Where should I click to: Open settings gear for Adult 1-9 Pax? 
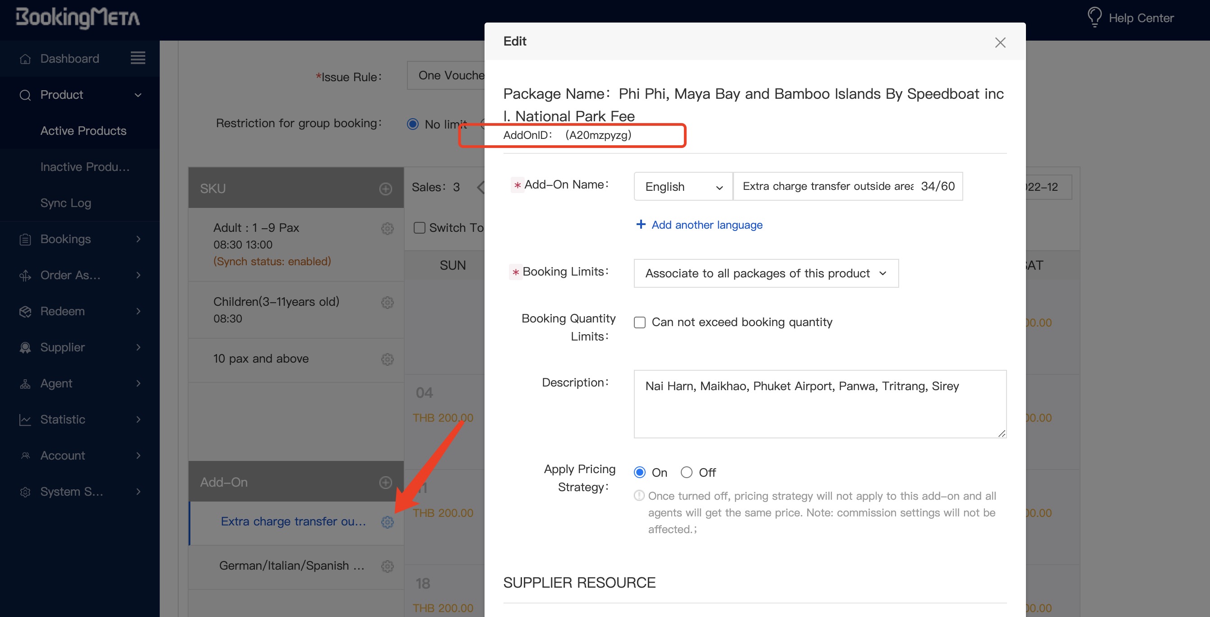click(387, 229)
